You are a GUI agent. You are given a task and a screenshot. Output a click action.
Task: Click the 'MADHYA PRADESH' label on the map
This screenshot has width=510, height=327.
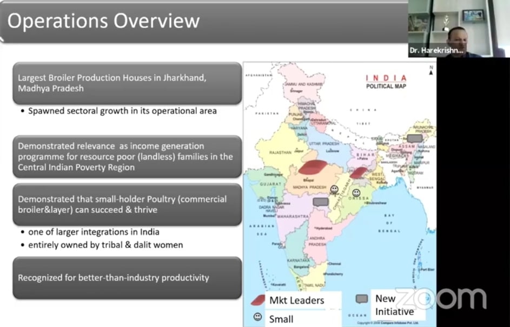309,187
